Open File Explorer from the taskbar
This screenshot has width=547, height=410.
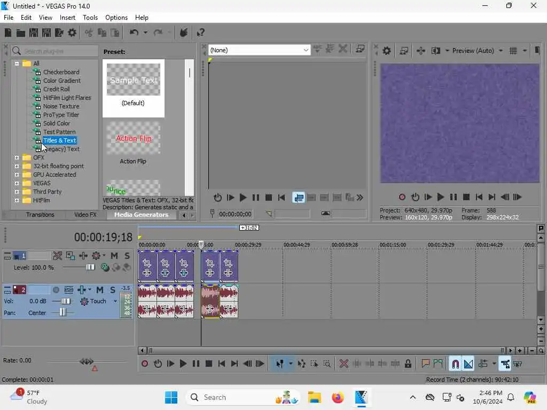(314, 397)
